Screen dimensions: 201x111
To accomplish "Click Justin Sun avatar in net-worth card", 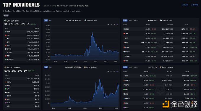I will click(5, 20).
